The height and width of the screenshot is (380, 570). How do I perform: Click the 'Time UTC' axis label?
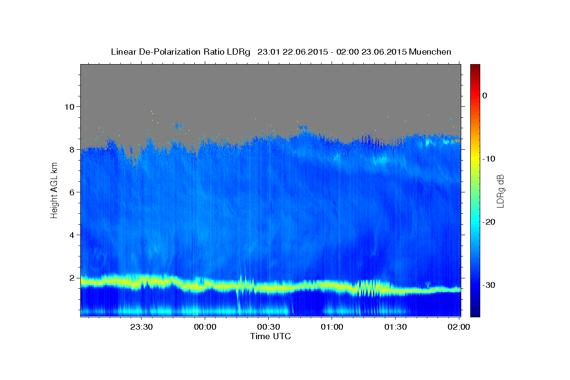tap(270, 336)
